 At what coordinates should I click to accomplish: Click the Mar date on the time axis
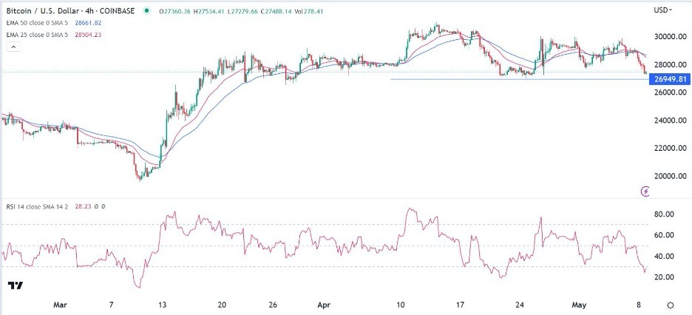61,304
